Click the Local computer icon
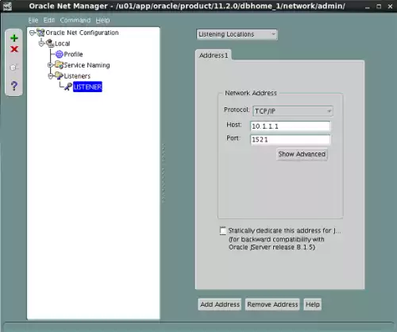Image resolution: width=397 pixels, height=332 pixels. click(x=50, y=44)
